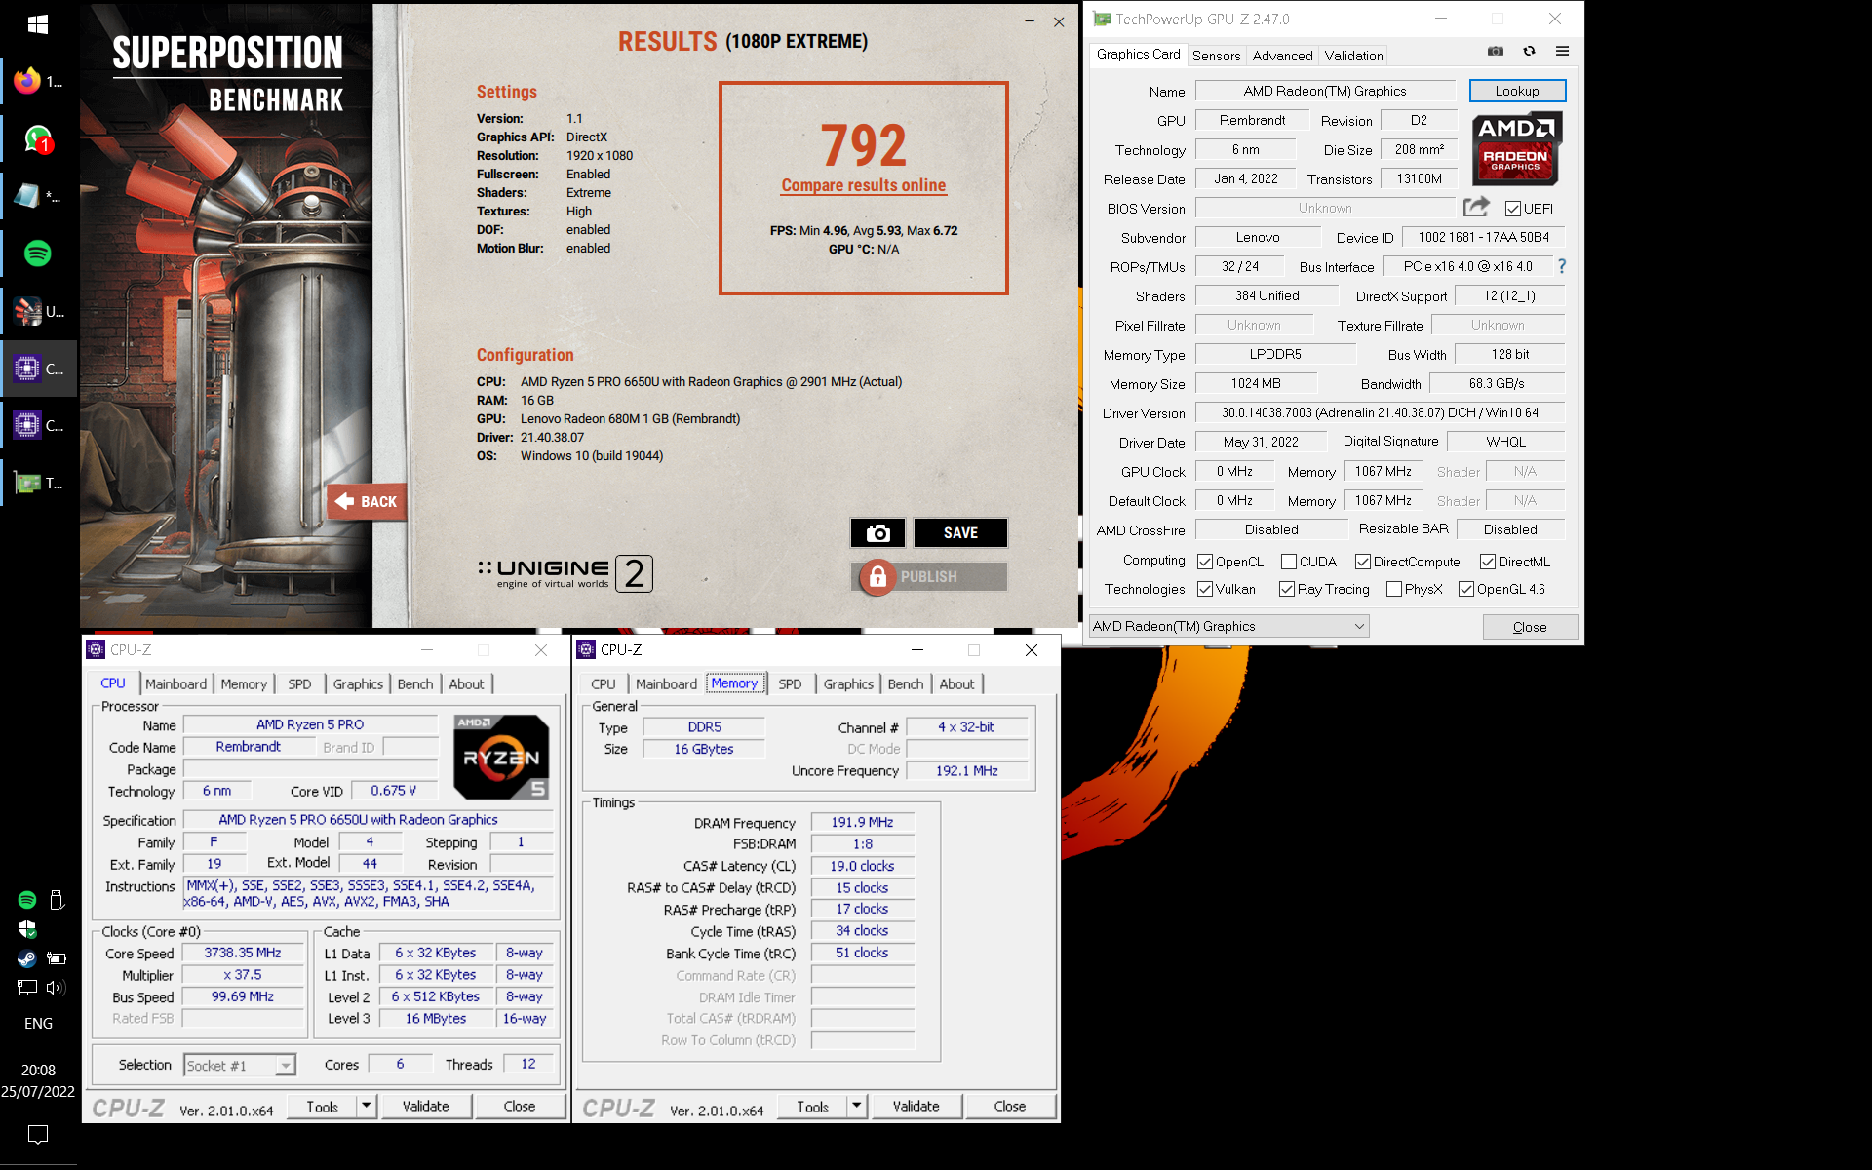This screenshot has width=1872, height=1170.
Task: Click the PUBLISH button in Superposition
Action: [929, 577]
